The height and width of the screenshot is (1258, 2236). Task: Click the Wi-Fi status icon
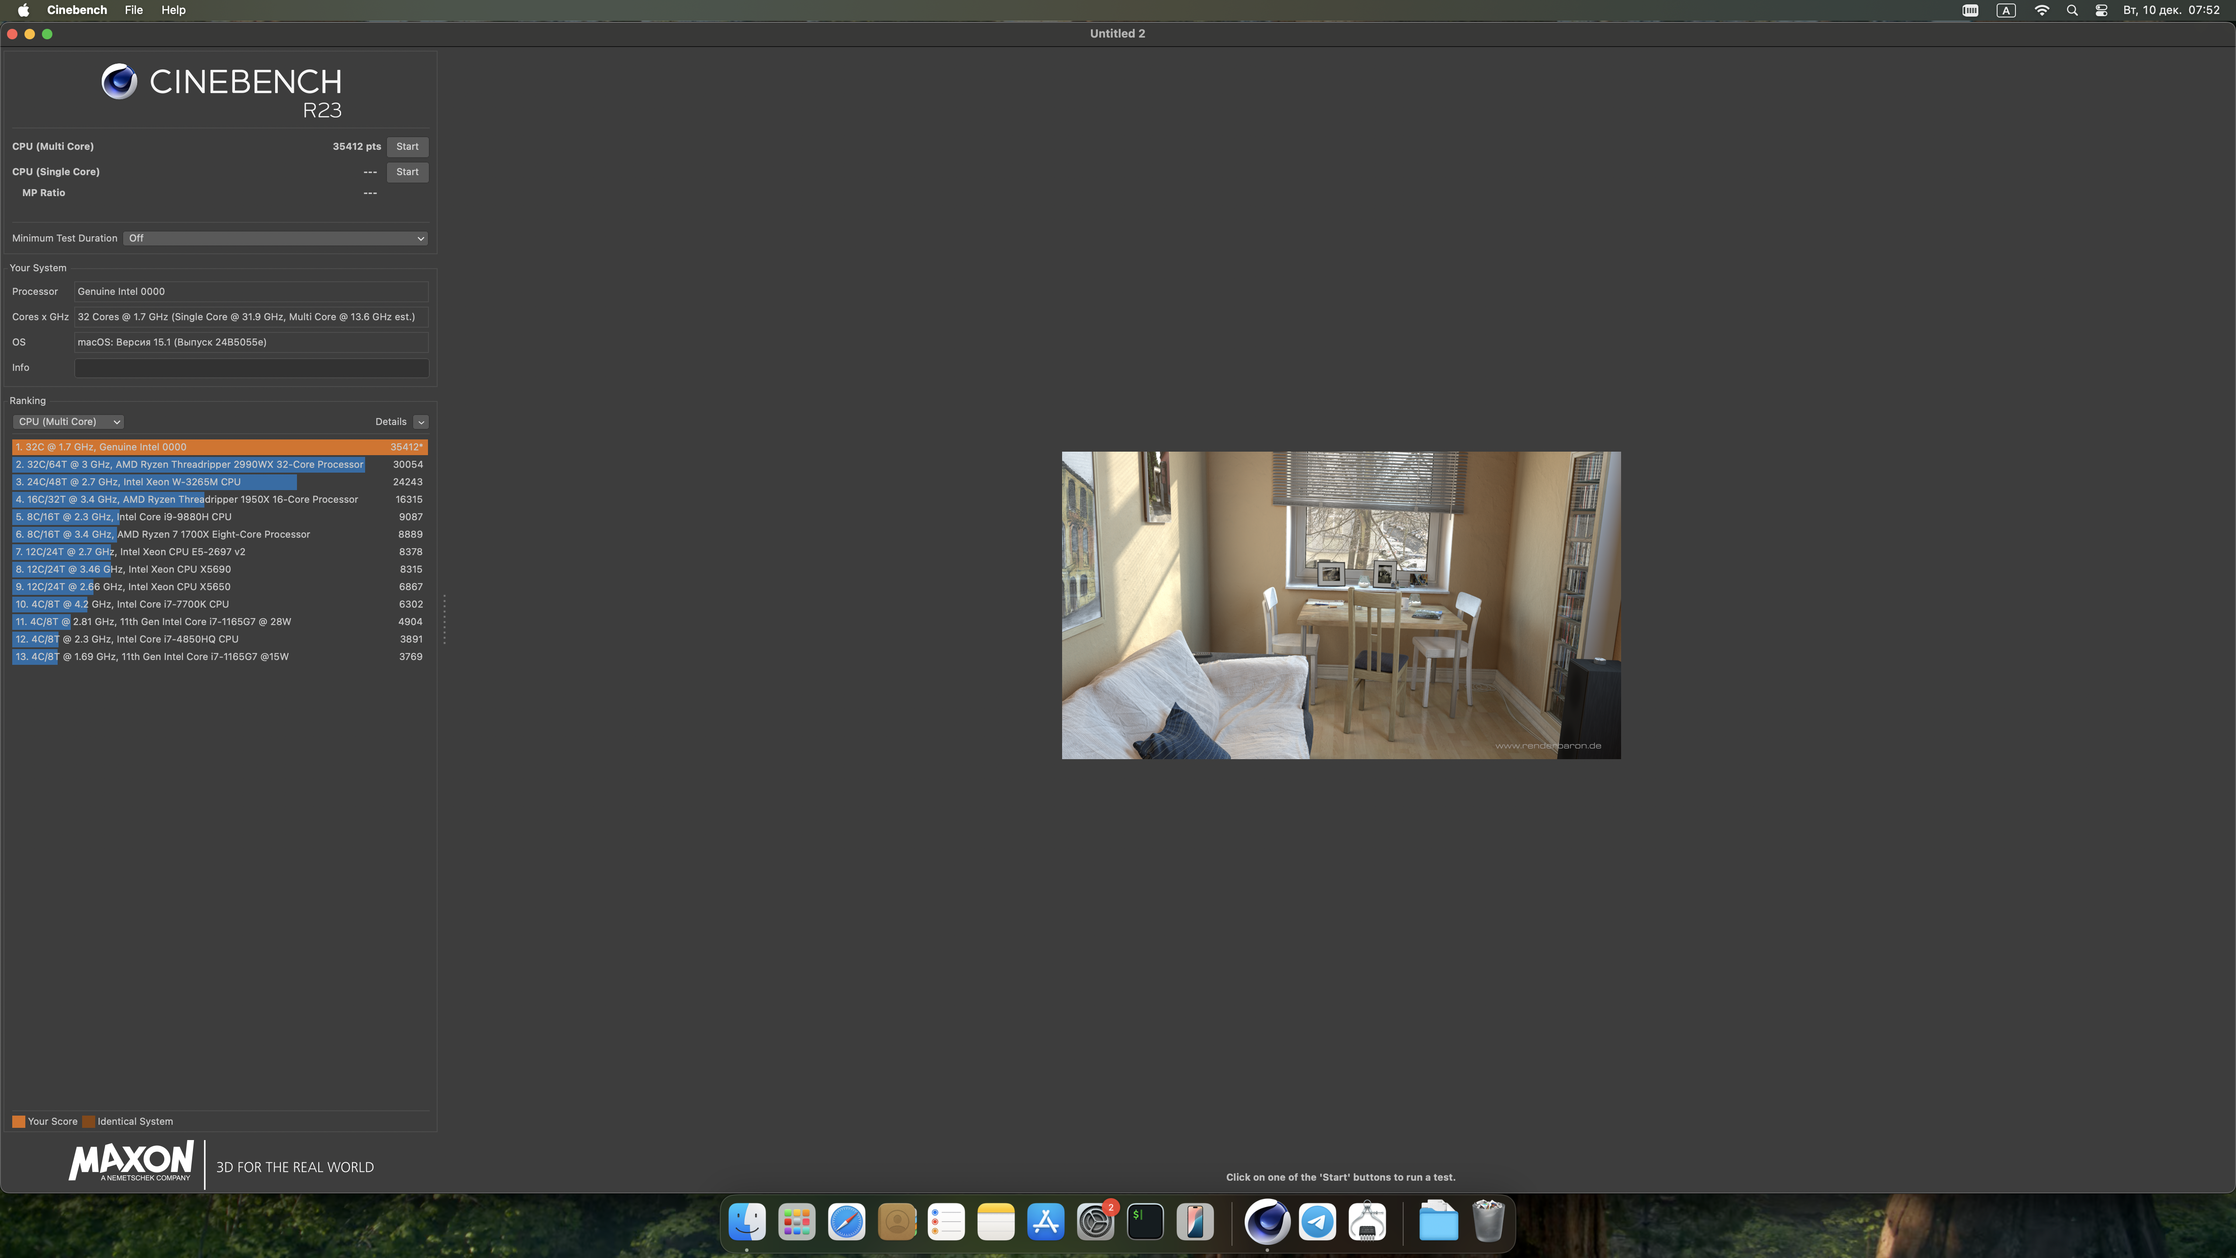pyautogui.click(x=2042, y=10)
